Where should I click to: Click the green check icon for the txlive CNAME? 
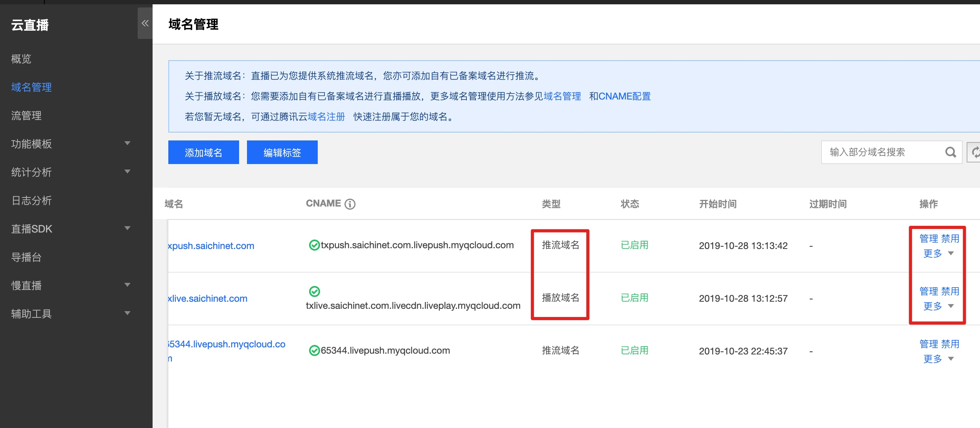(x=314, y=291)
